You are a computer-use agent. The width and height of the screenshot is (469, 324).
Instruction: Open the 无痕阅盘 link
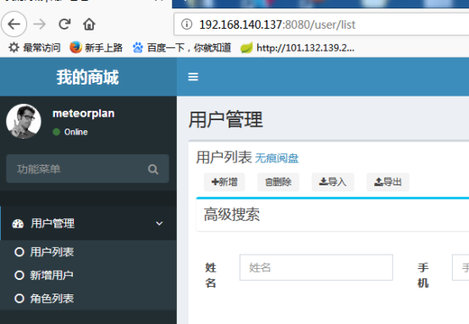pos(277,158)
